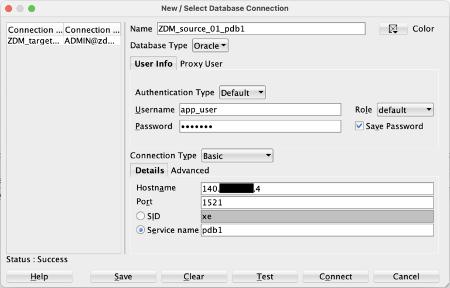450x288 pixels.
Task: Click the green maximize window button
Action: (x=32, y=9)
